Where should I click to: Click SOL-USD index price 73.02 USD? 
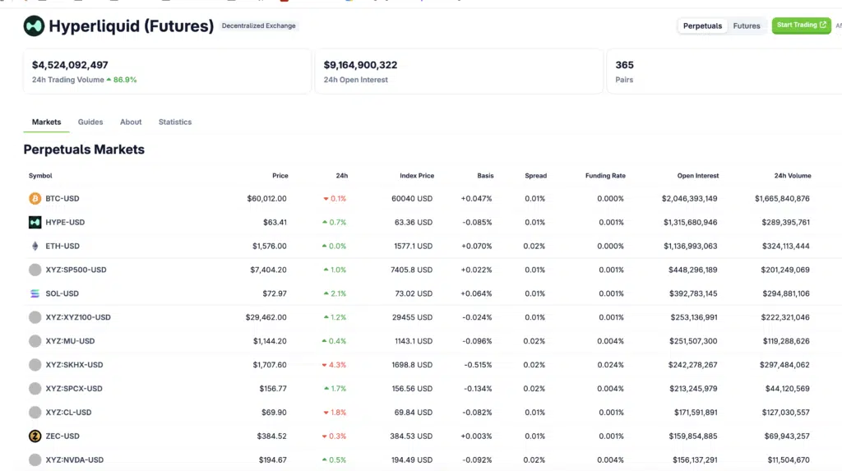(413, 293)
